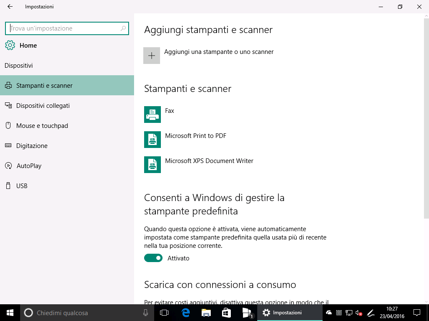Open the Windows Store taskbar icon

(226, 313)
